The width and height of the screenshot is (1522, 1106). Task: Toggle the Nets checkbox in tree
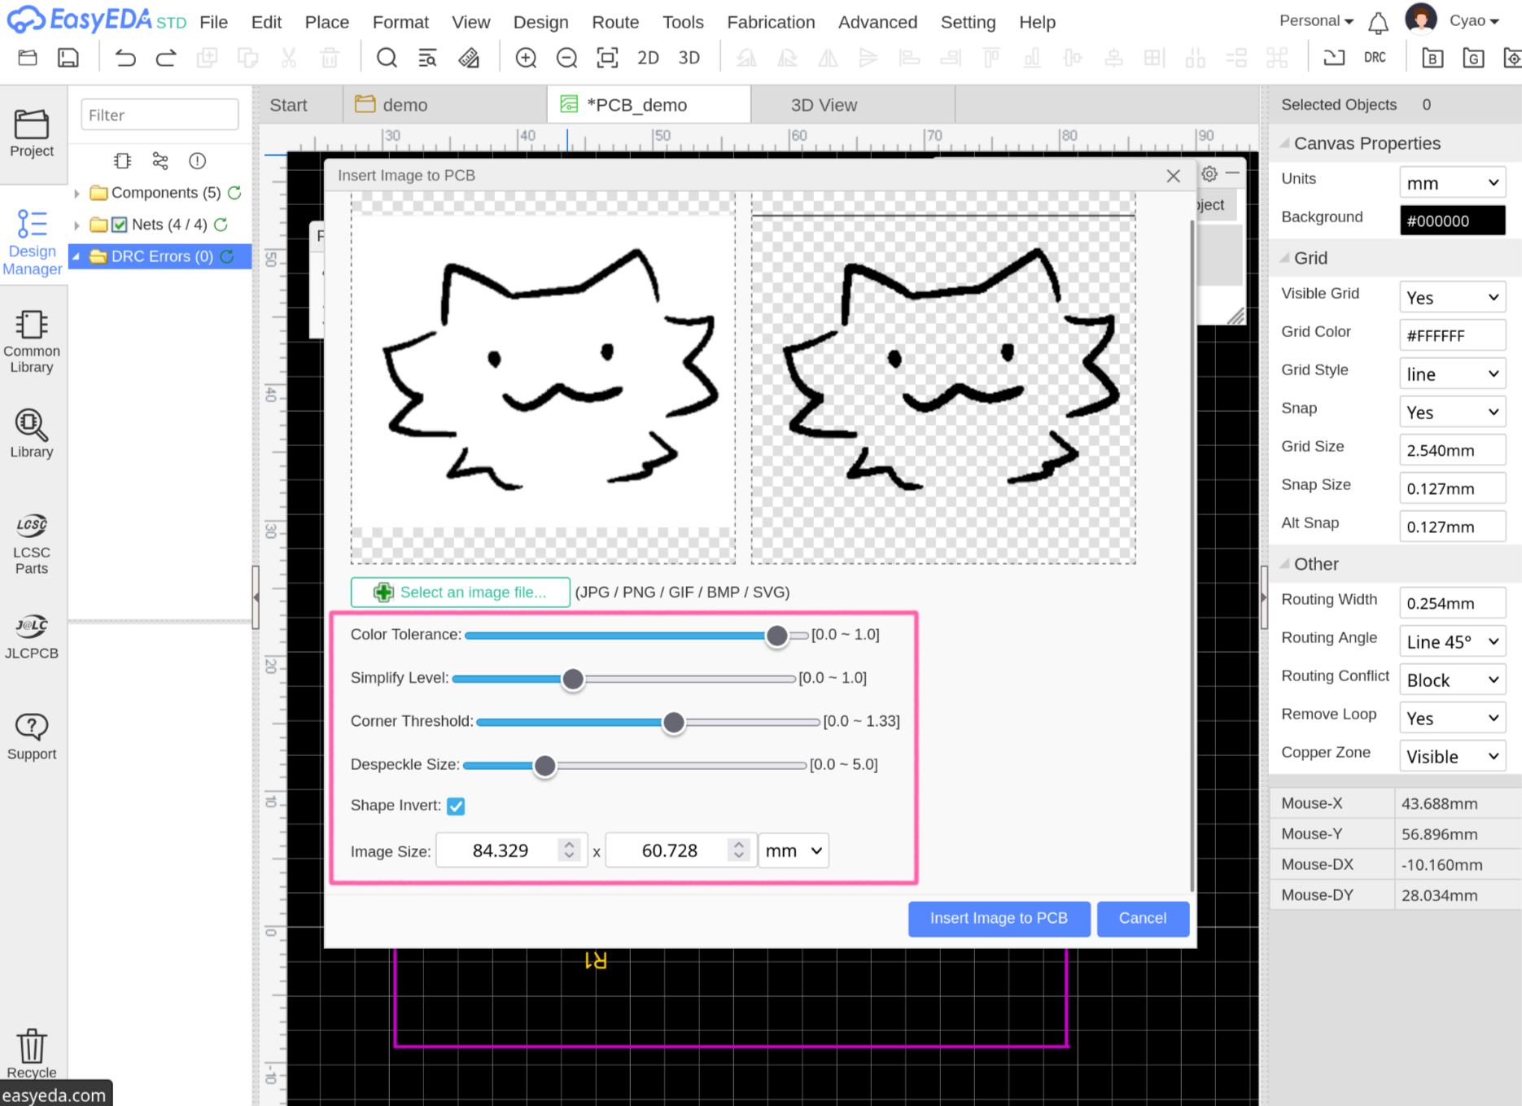pyautogui.click(x=120, y=225)
